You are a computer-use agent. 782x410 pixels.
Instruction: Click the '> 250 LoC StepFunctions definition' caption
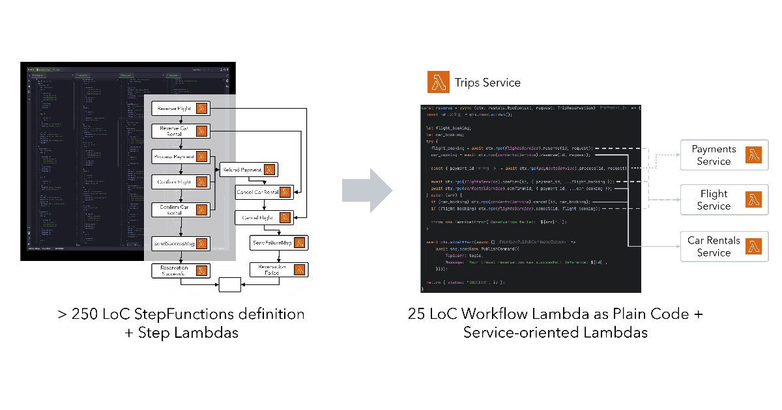tap(181, 314)
